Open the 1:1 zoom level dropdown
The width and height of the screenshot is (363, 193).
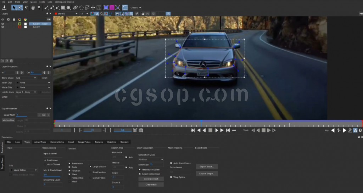[84, 14]
